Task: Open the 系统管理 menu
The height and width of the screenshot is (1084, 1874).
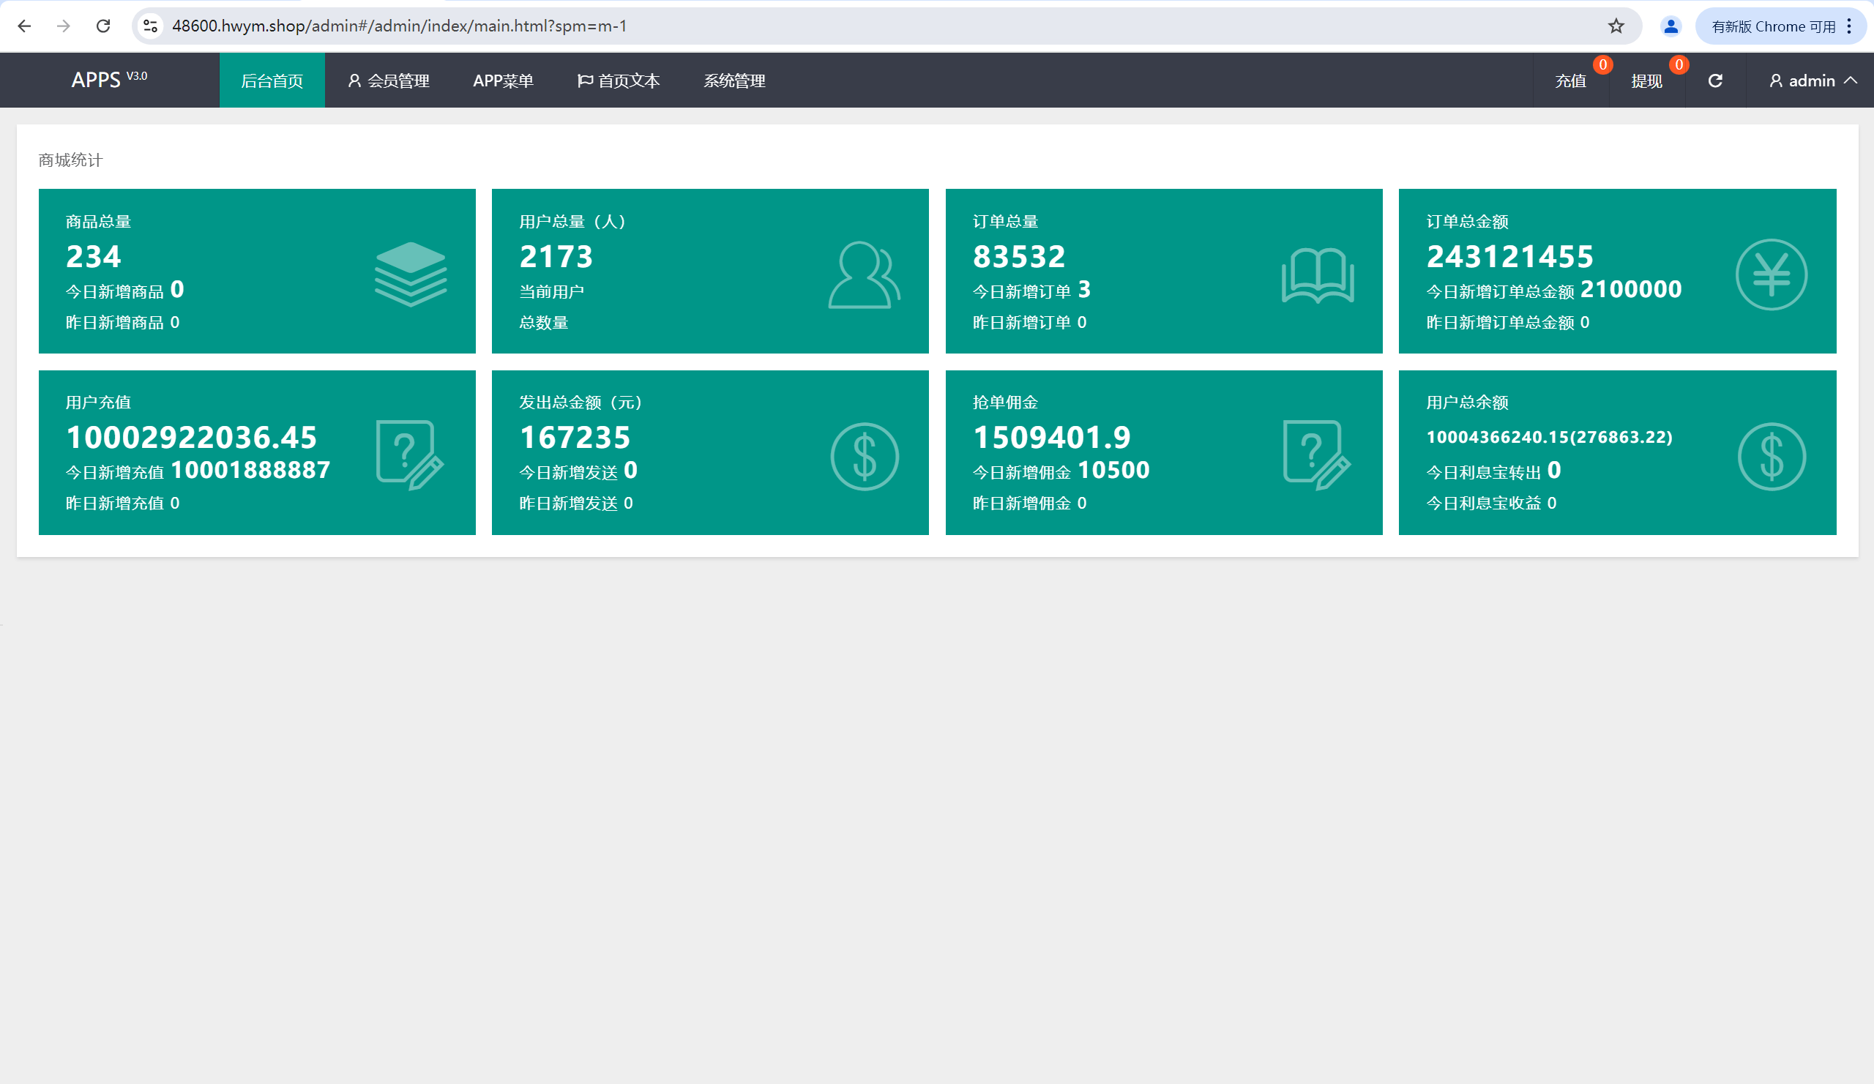Action: click(x=734, y=81)
